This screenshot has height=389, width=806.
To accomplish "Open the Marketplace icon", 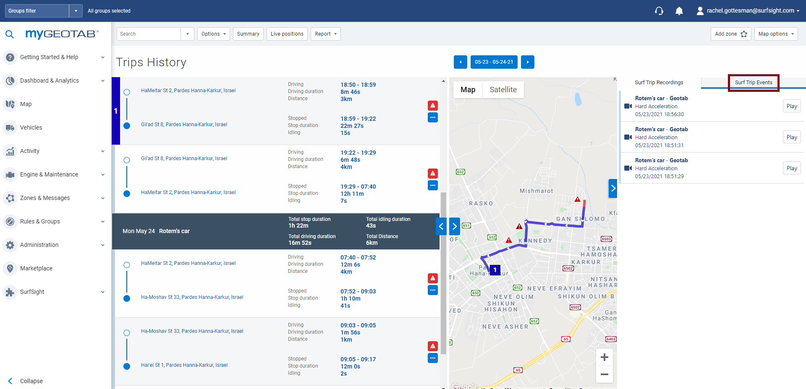I will click(10, 268).
